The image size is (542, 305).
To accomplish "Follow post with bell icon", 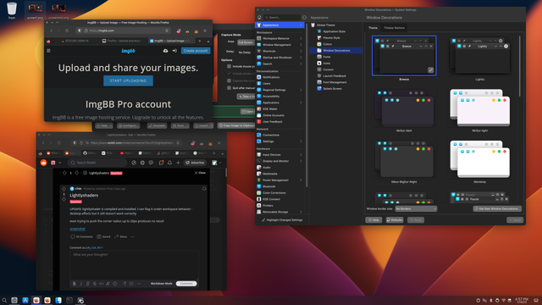I will coord(204,189).
